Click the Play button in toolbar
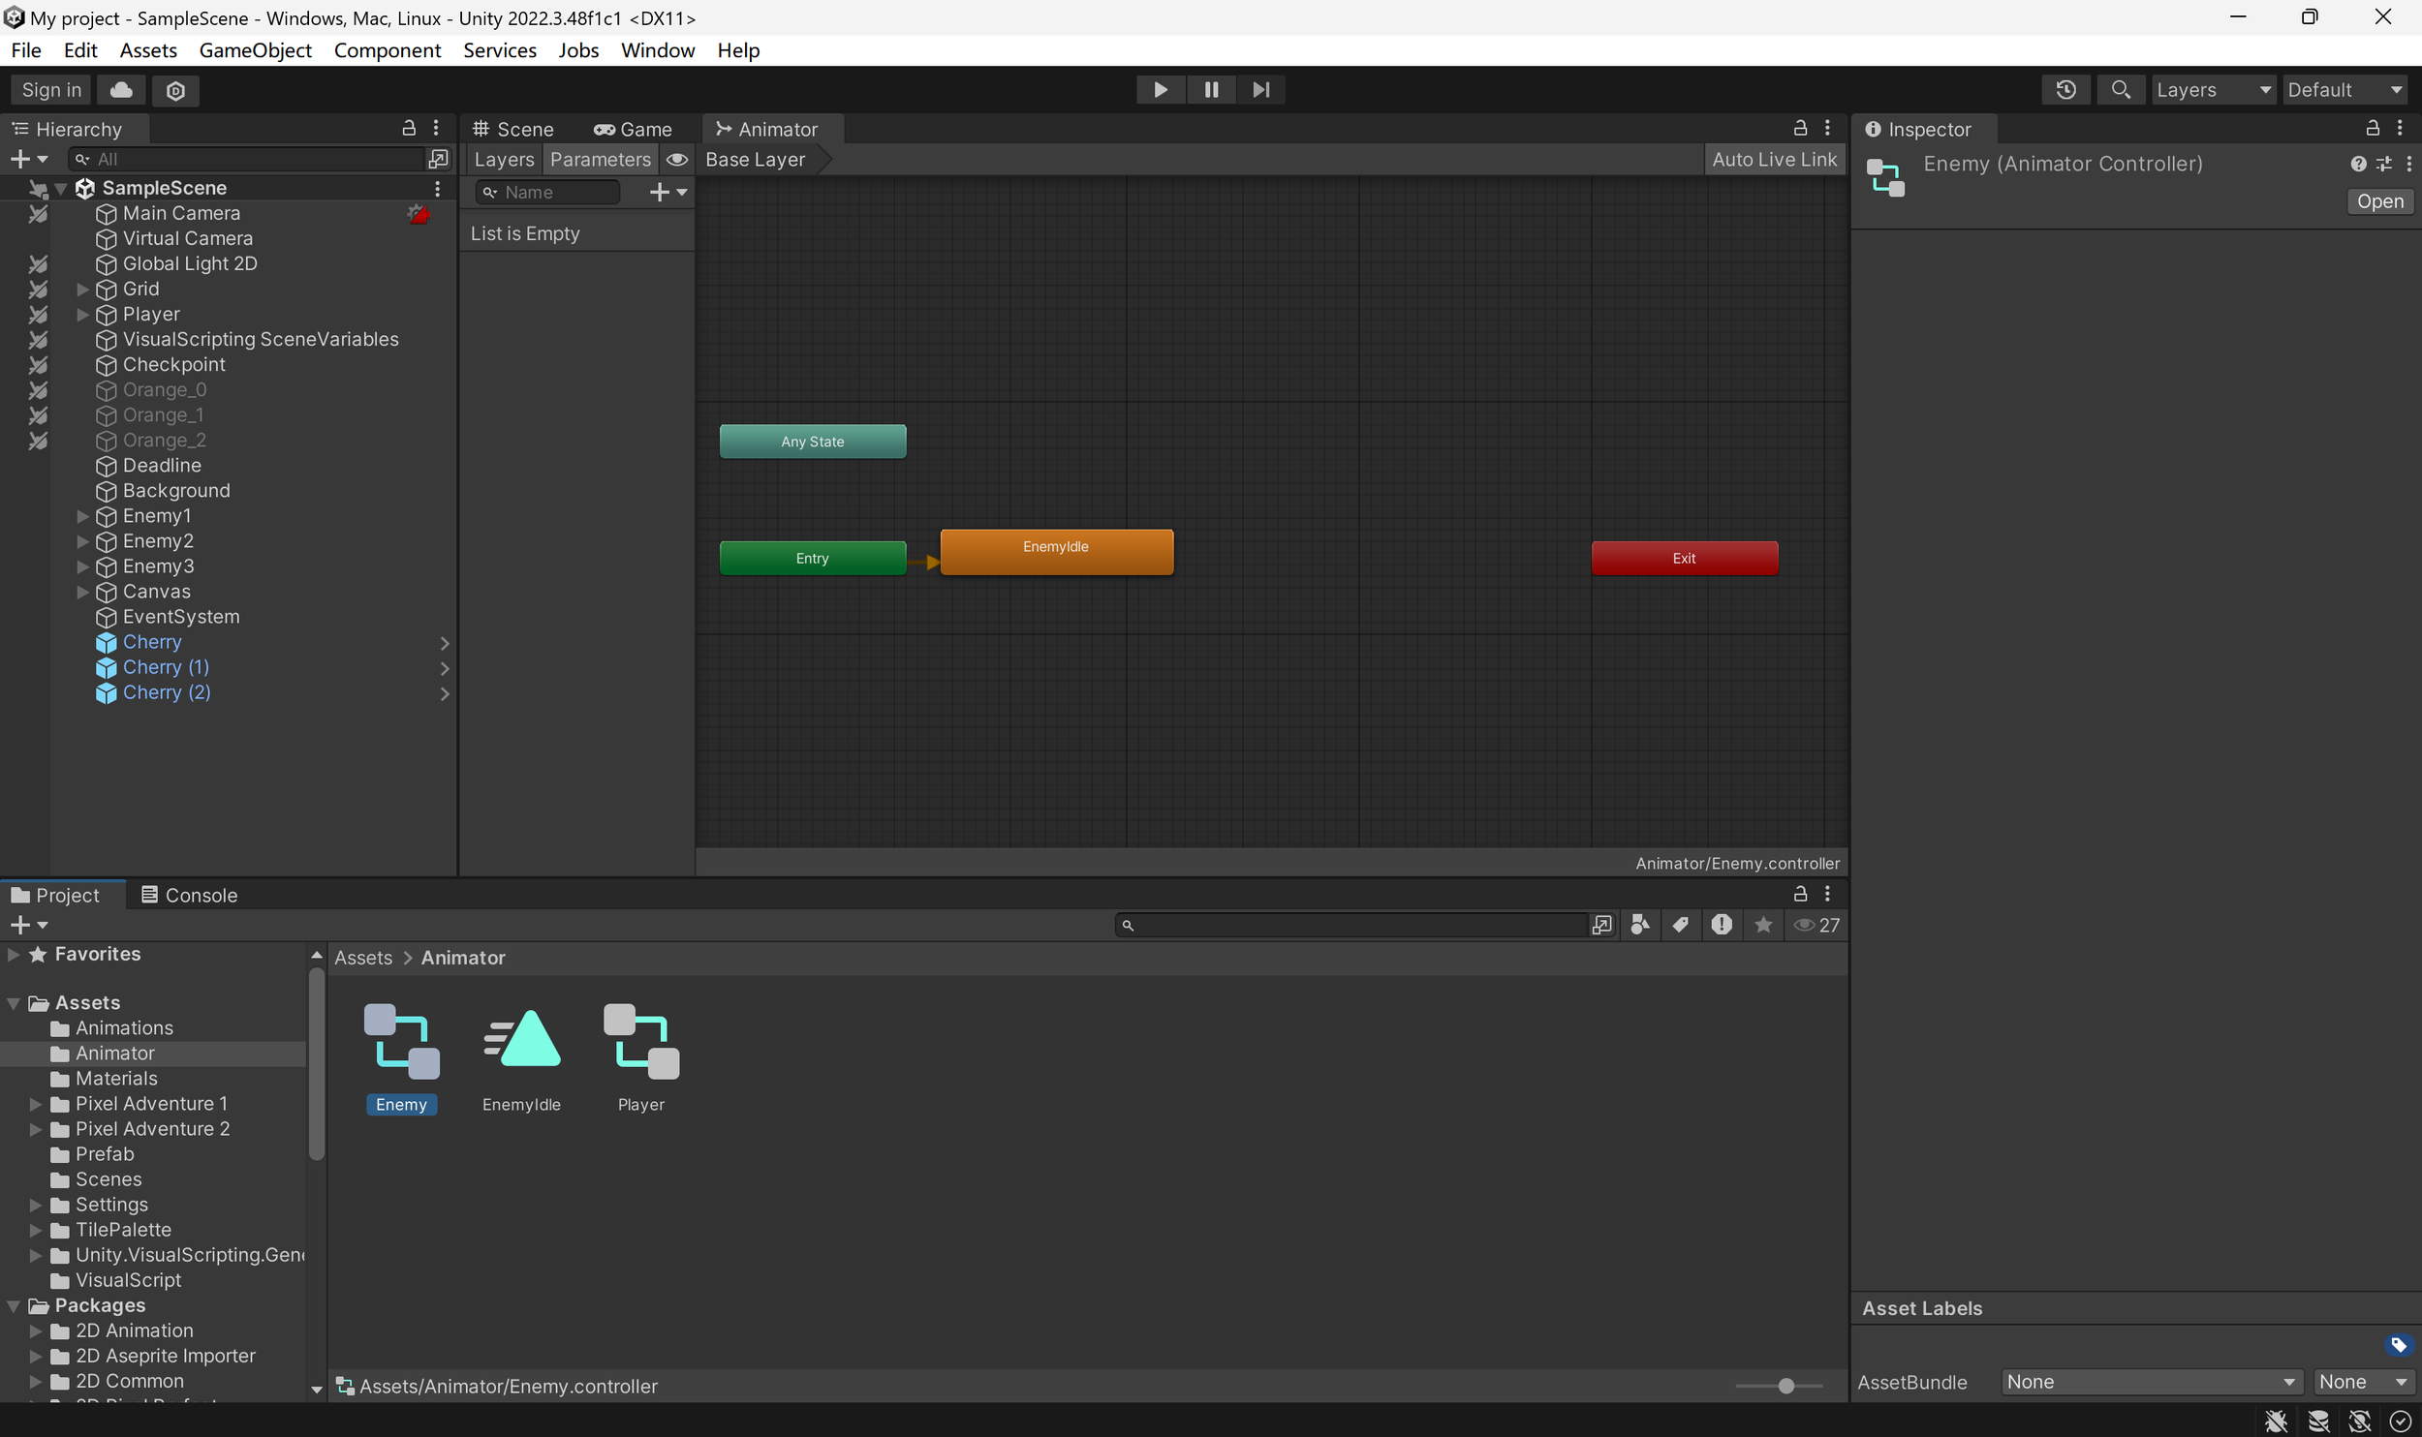Screen dimensions: 2422x1437 [x=1160, y=90]
